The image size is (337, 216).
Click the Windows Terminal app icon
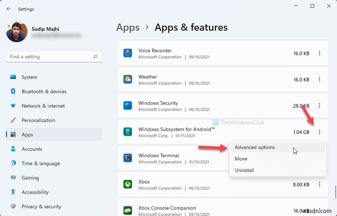(128, 158)
